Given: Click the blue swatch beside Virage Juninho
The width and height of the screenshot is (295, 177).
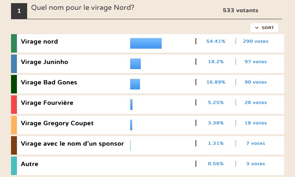Looking at the screenshot, I should click(14, 64).
